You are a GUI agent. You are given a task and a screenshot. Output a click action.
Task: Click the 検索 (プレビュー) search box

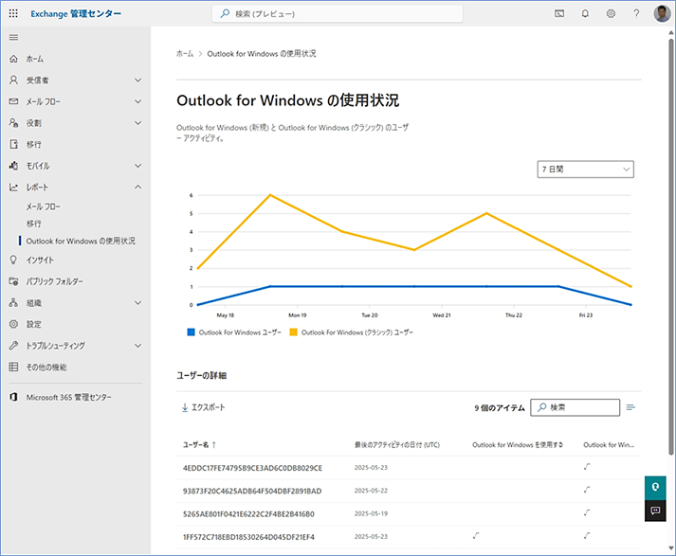coord(338,14)
